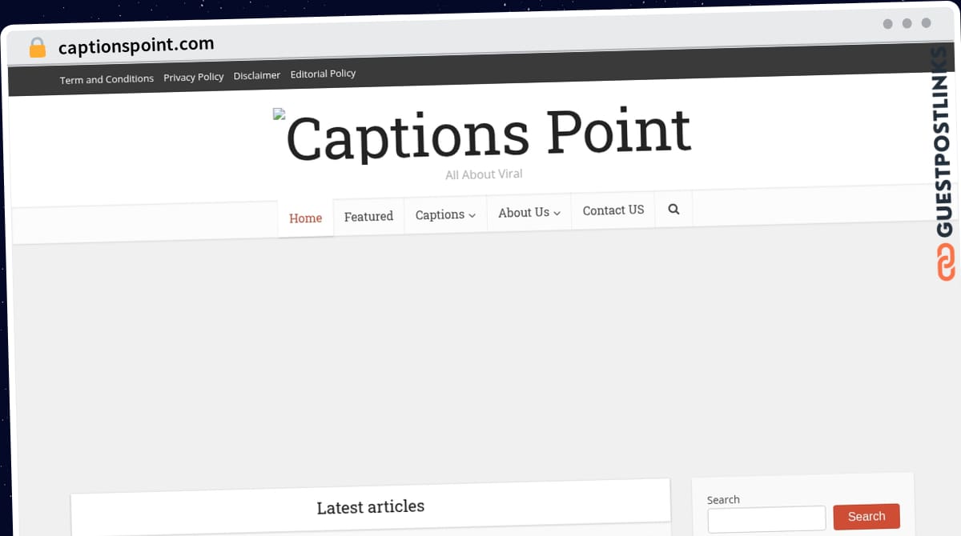Open the Editorial Policy link
Image resolution: width=961 pixels, height=536 pixels.
pos(323,74)
